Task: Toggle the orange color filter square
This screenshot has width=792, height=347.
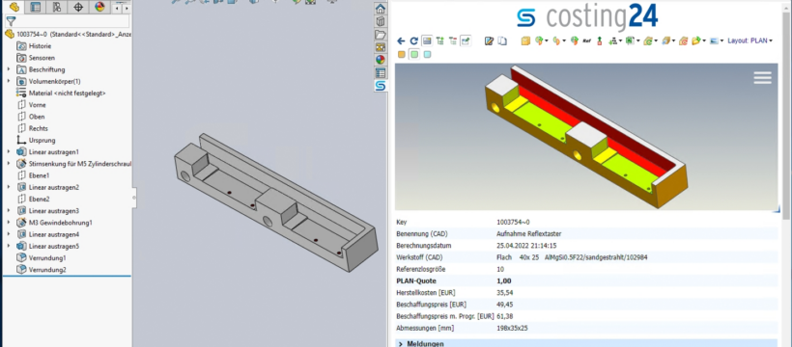Action: pyautogui.click(x=402, y=55)
